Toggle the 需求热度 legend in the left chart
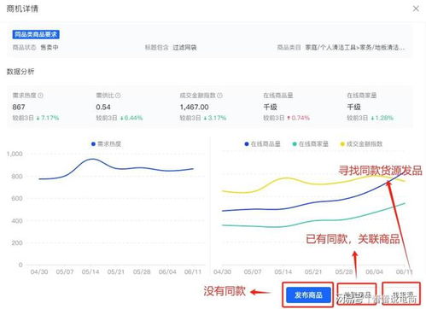This screenshot has width=426, height=309. pos(106,144)
